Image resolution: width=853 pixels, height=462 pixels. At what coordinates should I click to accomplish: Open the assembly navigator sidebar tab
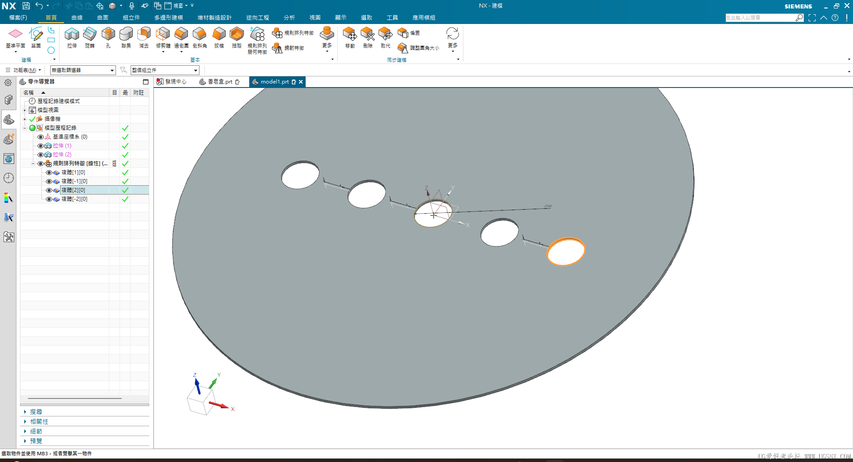pyautogui.click(x=9, y=100)
